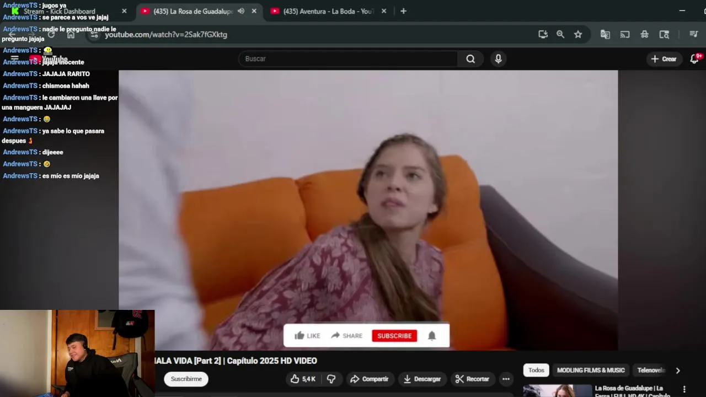
Task: Focus the YouTube Buscar search box
Action: pyautogui.click(x=348, y=58)
